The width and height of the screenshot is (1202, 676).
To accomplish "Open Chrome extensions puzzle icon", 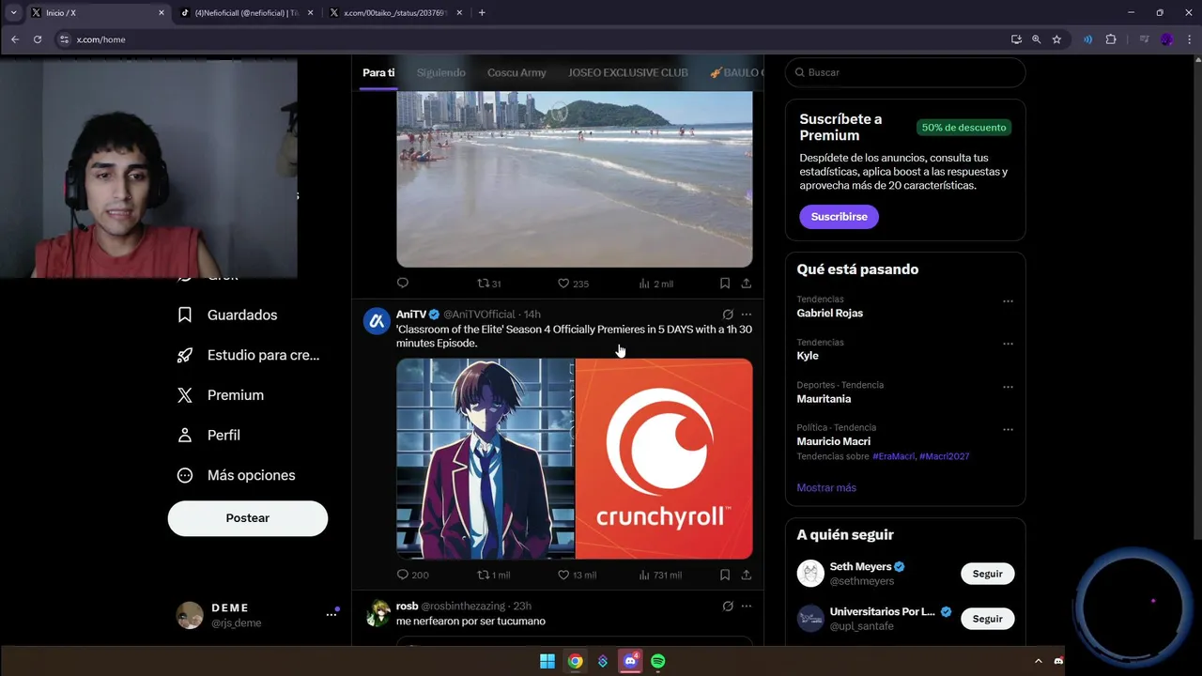I will point(1111,39).
